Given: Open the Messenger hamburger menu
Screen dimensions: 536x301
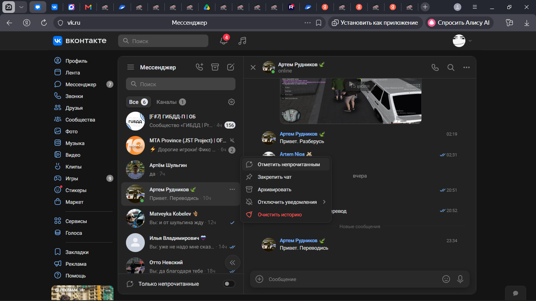Looking at the screenshot, I should point(131,67).
